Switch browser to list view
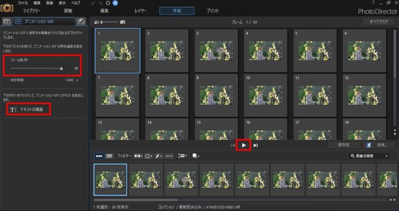Image resolution: width=399 pixels, height=211 pixels. coord(109,156)
